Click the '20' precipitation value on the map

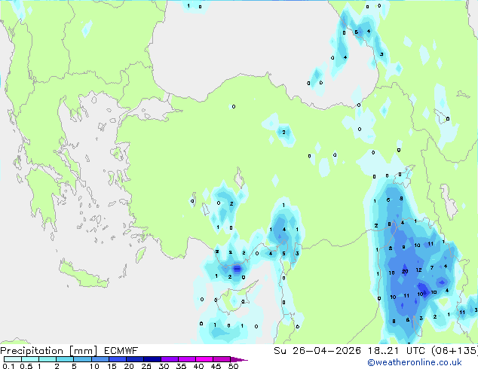pos(405,272)
